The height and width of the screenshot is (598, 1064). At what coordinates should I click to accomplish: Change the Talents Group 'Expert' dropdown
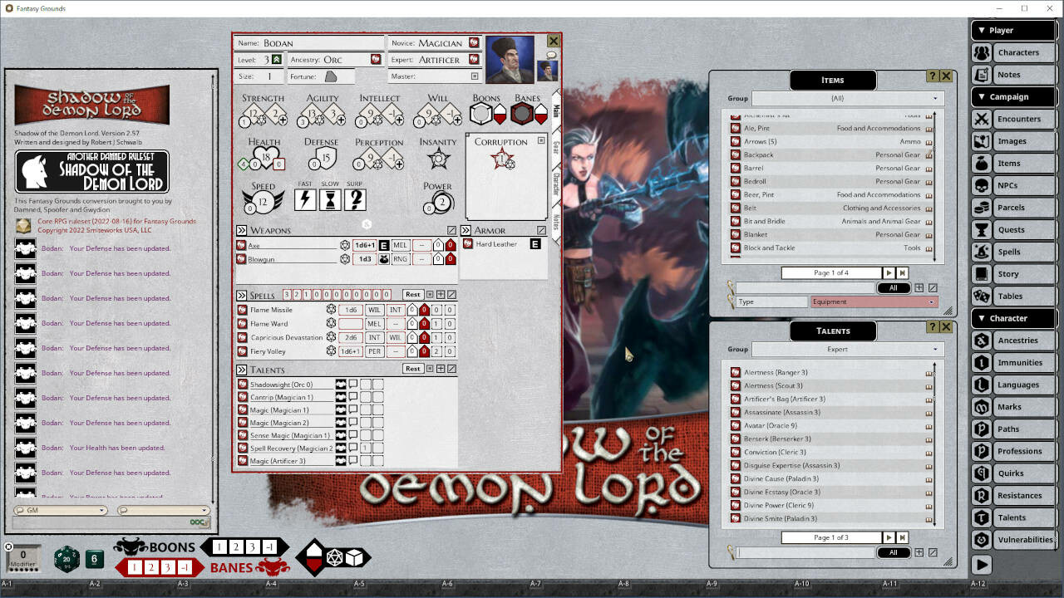848,349
